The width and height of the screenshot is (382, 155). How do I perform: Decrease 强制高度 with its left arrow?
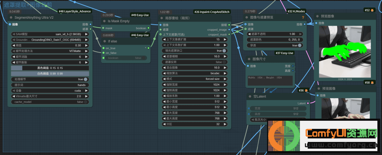164,90
